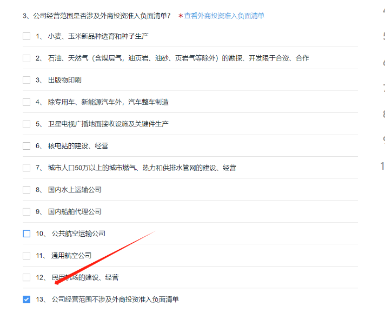This screenshot has height=313, width=385.
Task: Click label 石油、天然气 的勘探、开发
Action: pos(178,58)
